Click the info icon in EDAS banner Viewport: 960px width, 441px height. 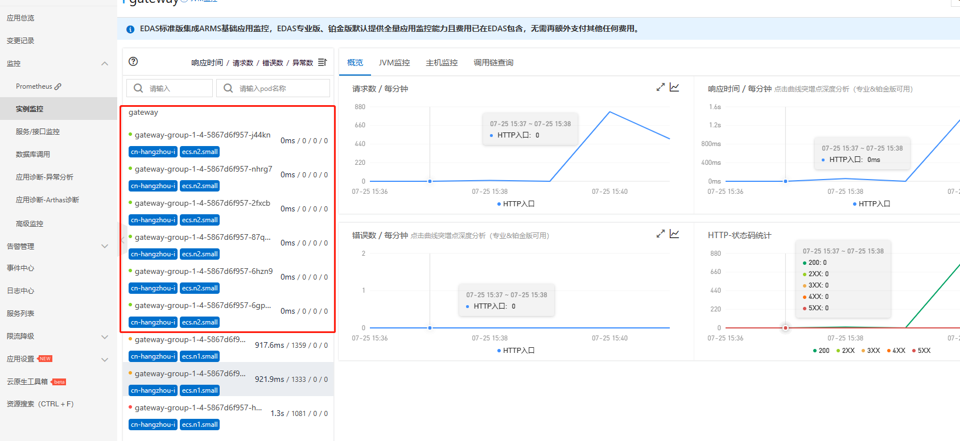(x=130, y=29)
